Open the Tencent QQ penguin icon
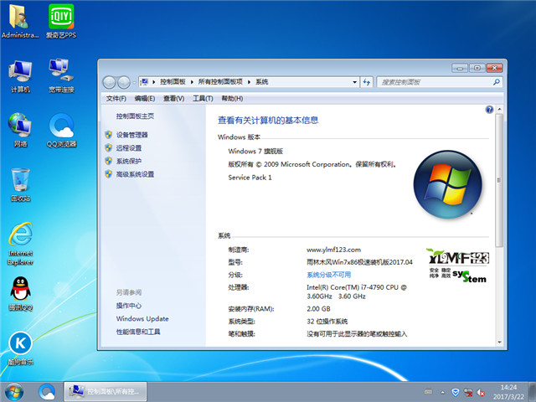The height and width of the screenshot is (402, 536). (x=20, y=294)
